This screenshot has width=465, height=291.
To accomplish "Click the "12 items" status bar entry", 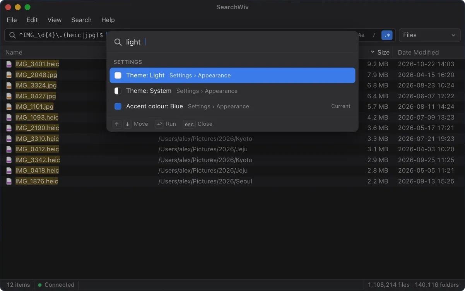I will [18, 285].
